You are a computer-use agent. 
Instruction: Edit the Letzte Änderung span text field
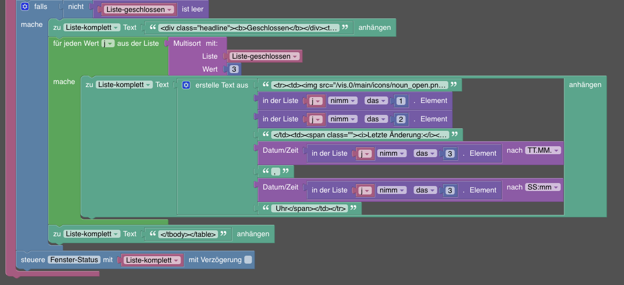360,135
